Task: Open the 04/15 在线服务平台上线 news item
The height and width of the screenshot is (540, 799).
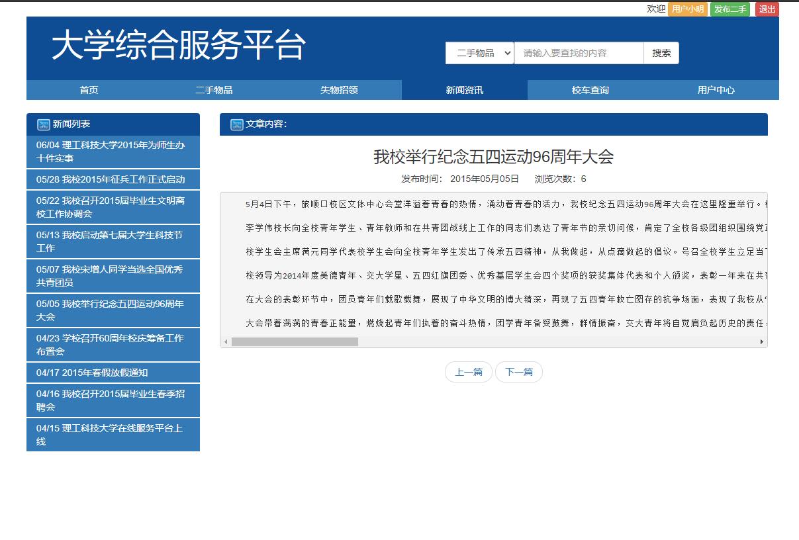Action: pyautogui.click(x=113, y=435)
